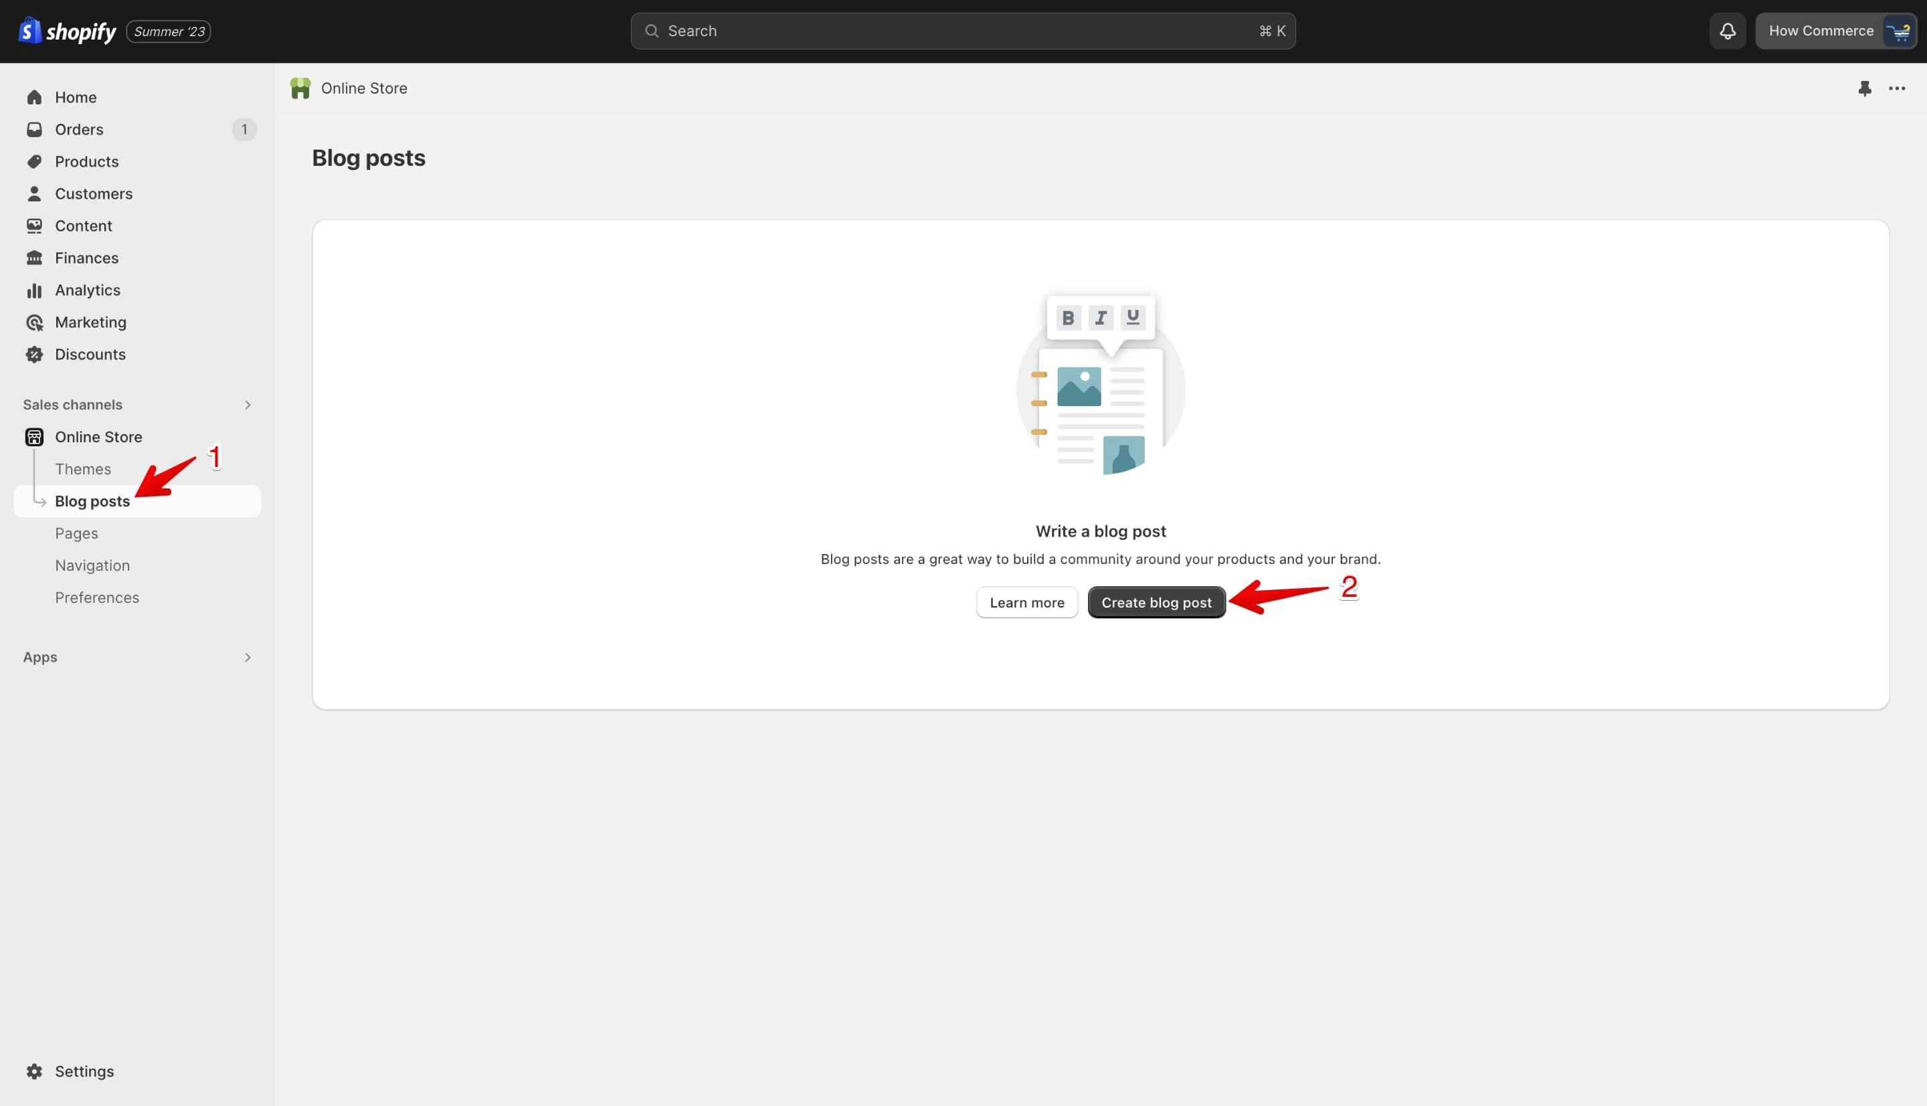Click Sales channels heading
The image size is (1927, 1106).
tap(72, 405)
